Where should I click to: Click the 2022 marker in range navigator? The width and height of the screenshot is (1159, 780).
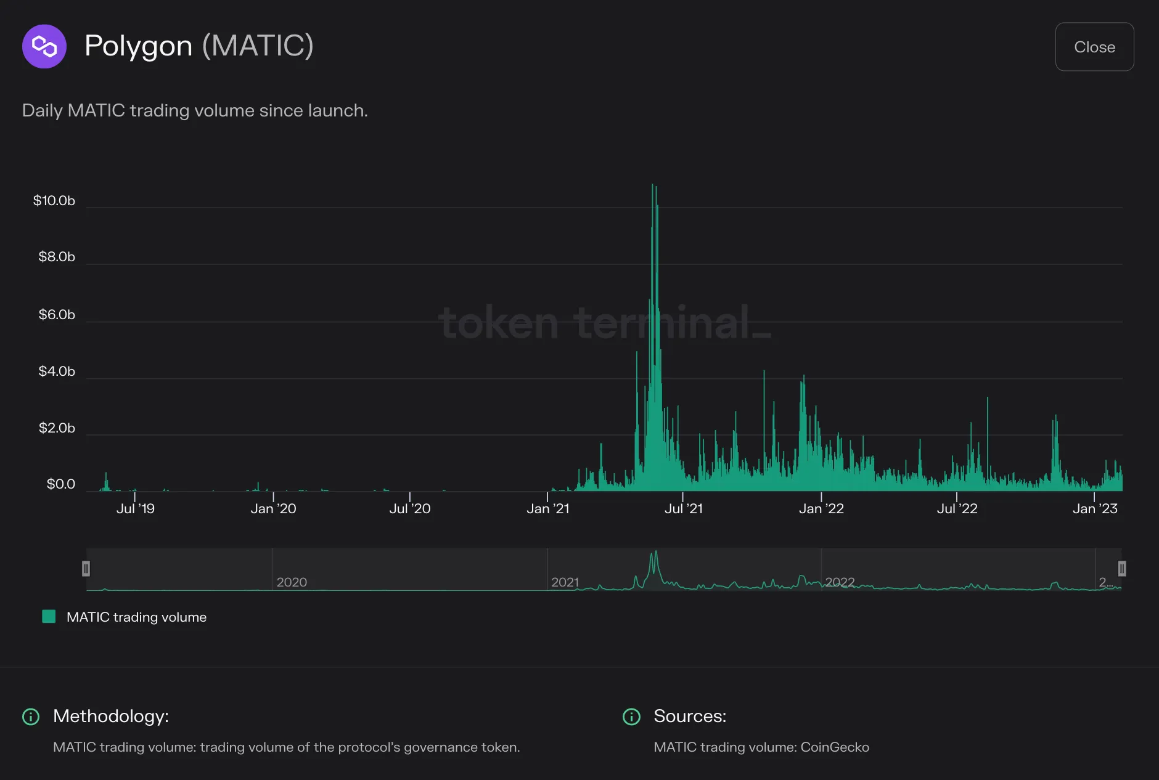840,582
